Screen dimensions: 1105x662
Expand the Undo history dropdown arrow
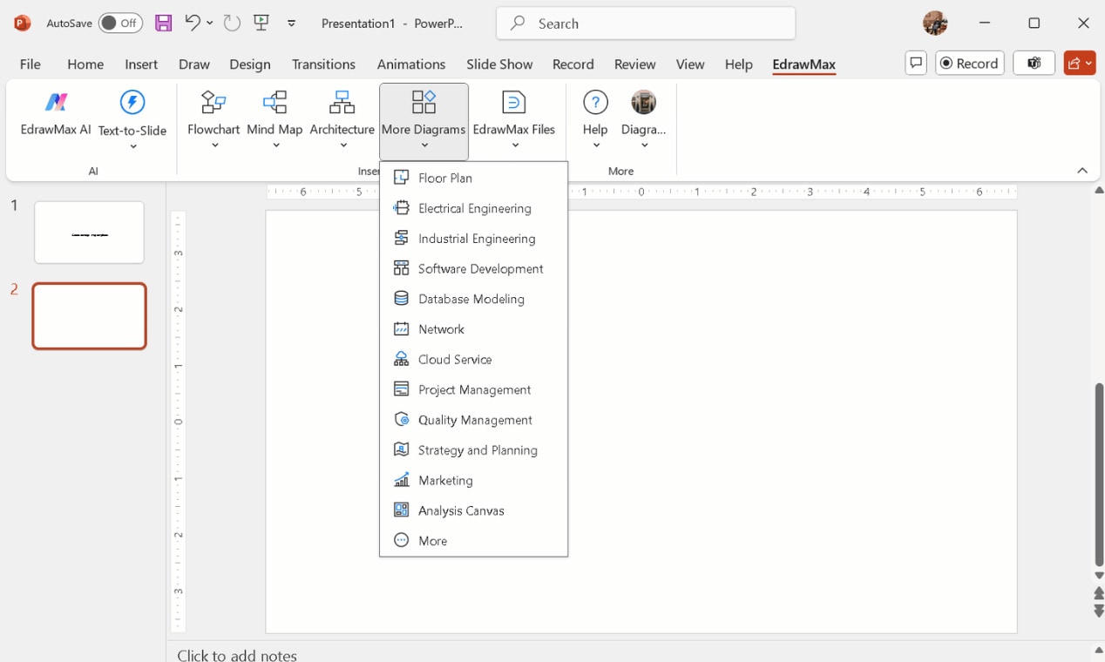pyautogui.click(x=210, y=24)
